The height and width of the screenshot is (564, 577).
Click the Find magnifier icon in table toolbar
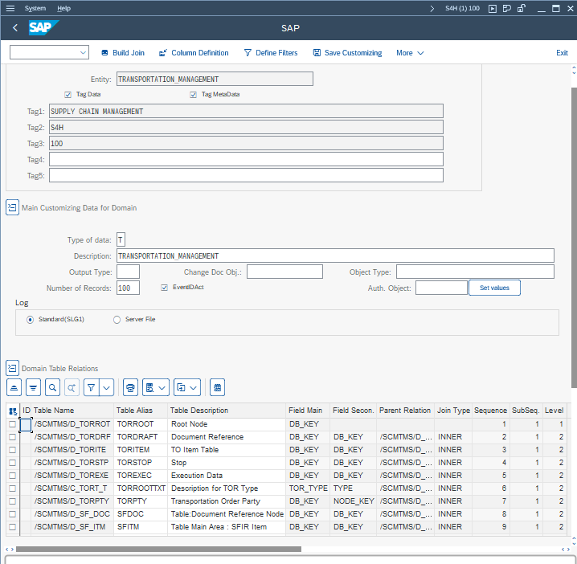52,387
